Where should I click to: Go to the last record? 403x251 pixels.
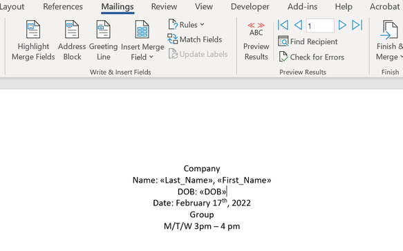(x=357, y=25)
